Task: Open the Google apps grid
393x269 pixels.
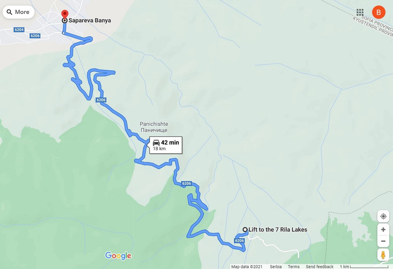Action: coord(360,12)
